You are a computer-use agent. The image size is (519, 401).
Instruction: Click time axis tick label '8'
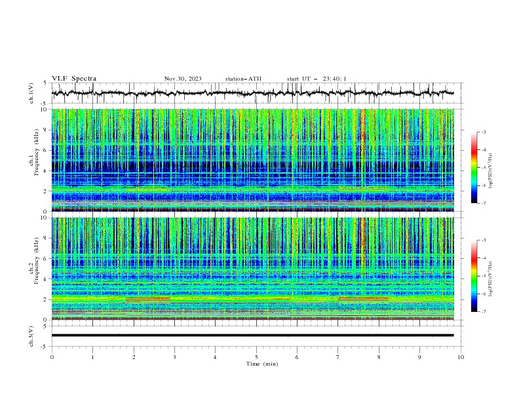click(379, 357)
